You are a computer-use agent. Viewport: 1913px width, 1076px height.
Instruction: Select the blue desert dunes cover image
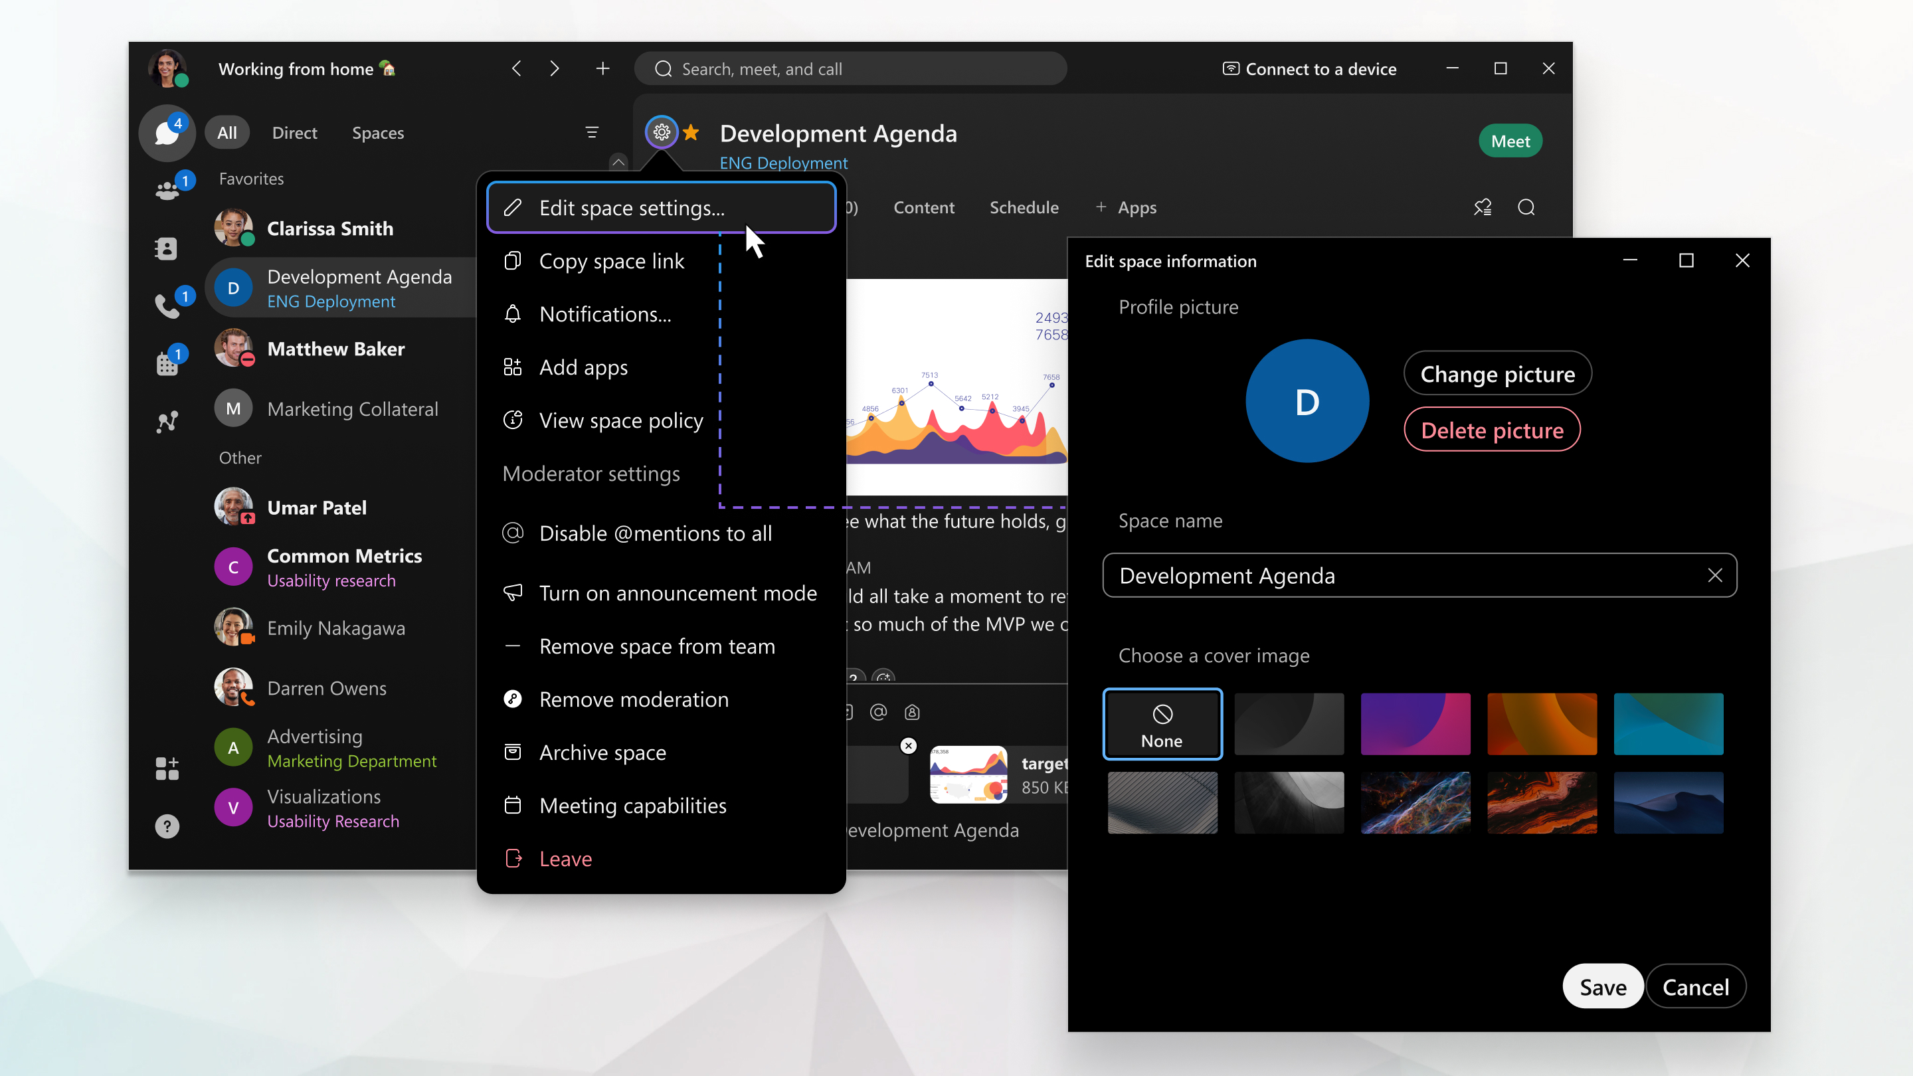[1669, 802]
